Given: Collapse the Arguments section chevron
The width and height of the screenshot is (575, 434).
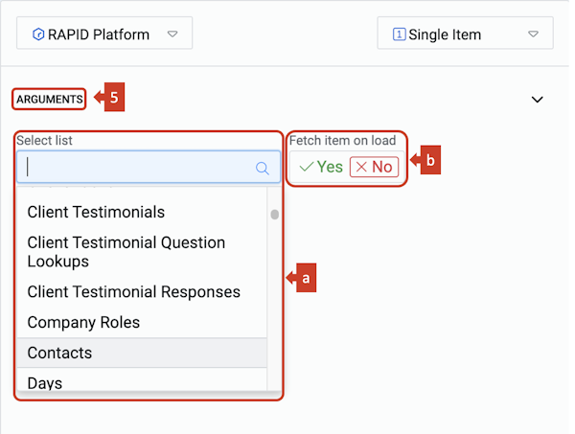Looking at the screenshot, I should (x=538, y=100).
